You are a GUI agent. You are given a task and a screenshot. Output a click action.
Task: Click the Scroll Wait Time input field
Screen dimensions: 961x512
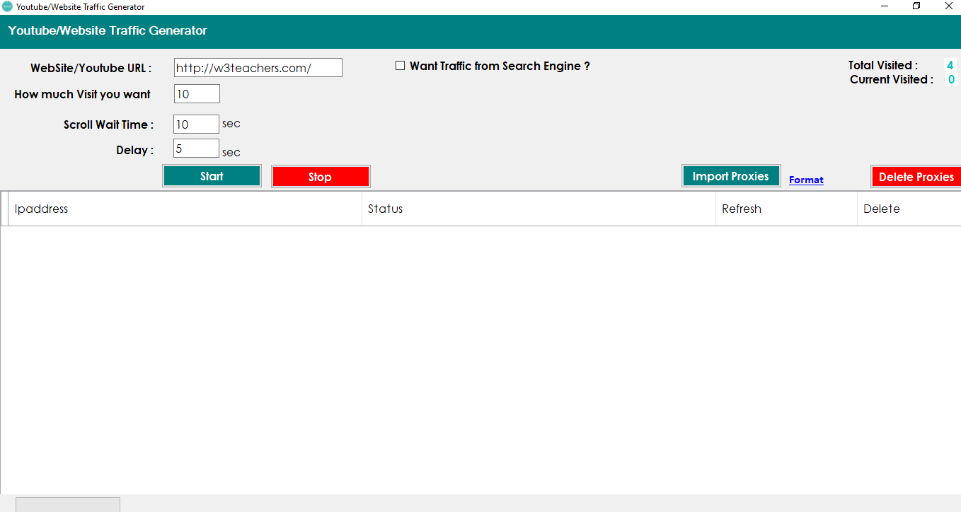(196, 124)
